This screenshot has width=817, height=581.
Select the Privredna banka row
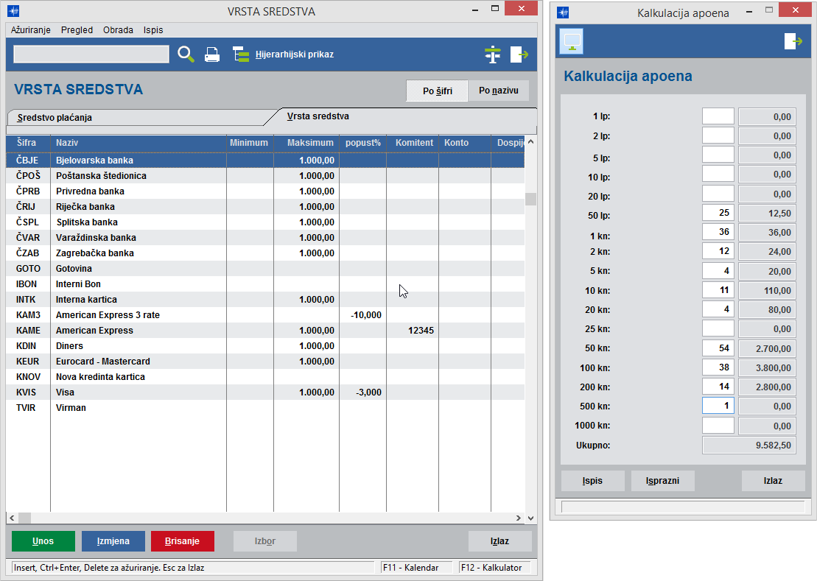(x=265, y=191)
